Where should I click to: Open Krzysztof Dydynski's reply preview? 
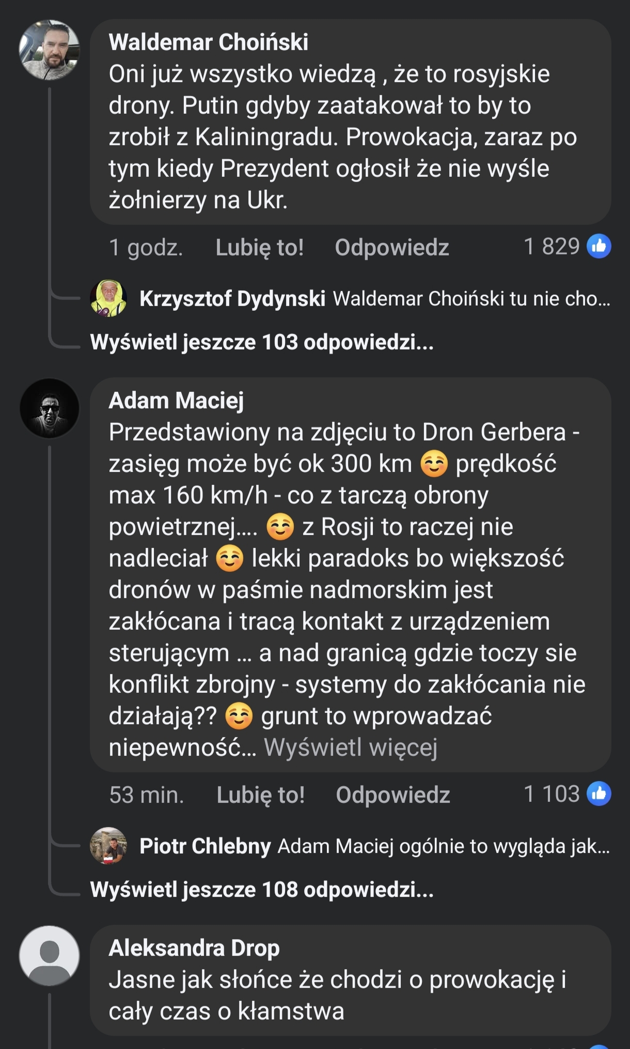pyautogui.click(x=471, y=299)
